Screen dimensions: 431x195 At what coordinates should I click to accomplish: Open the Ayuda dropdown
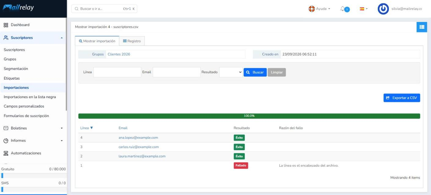pos(323,9)
